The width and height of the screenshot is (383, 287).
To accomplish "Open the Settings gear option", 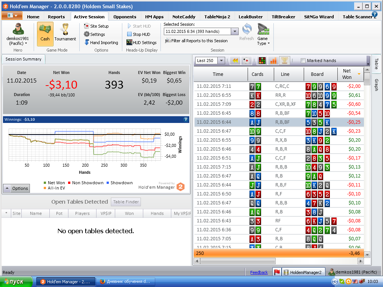I will [94, 34].
